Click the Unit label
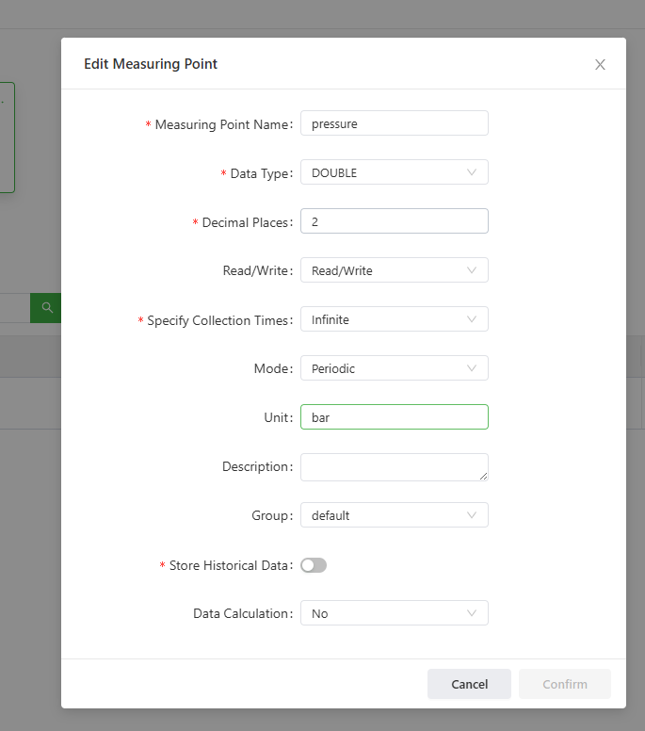This screenshot has height=731, width=645. tap(278, 417)
